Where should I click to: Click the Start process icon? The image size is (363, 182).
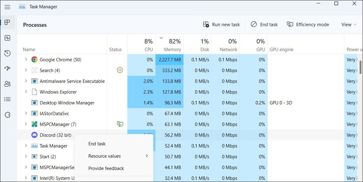(x=34, y=156)
